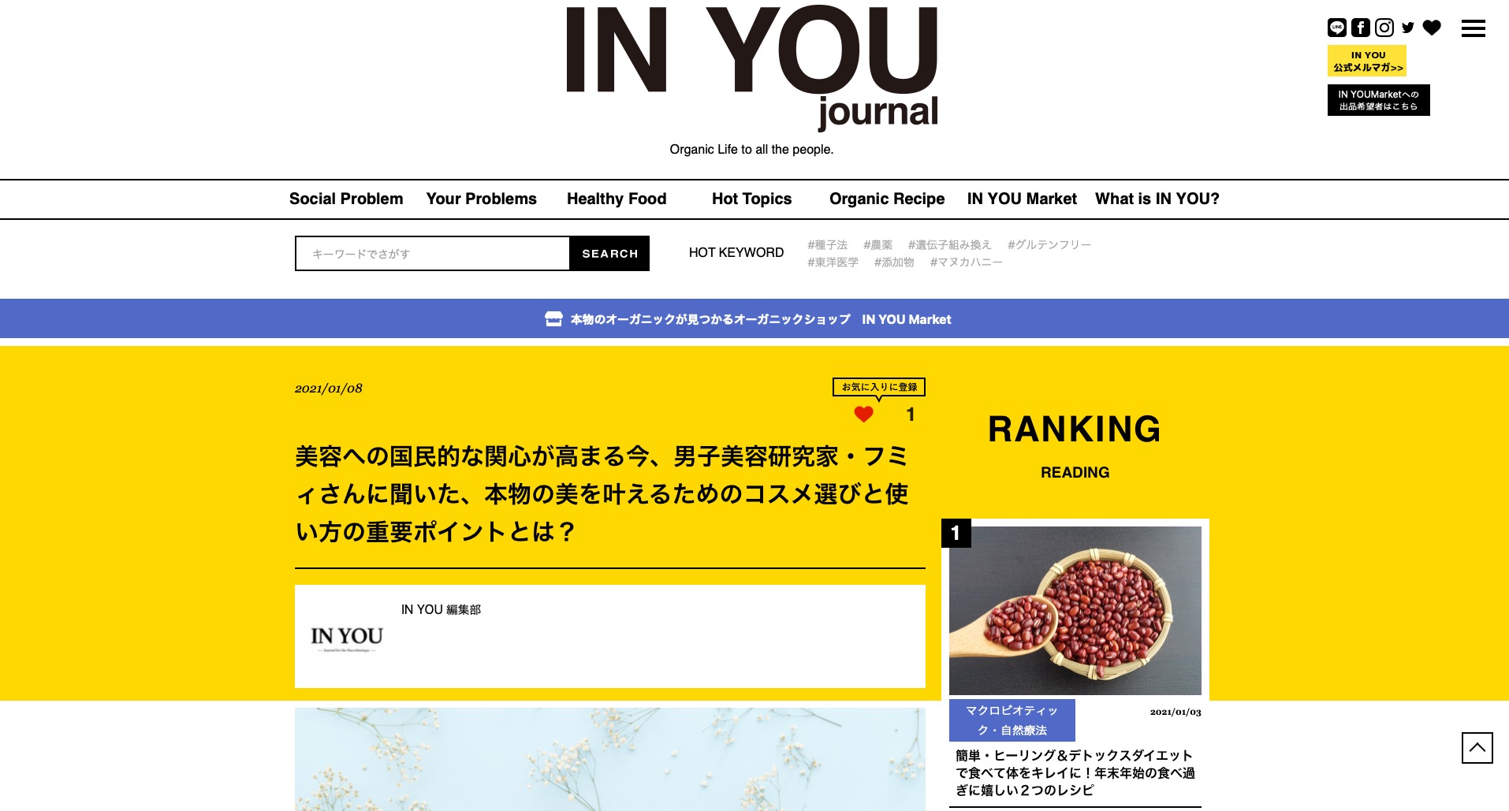
Task: Open the Instagram icon
Action: 1384,28
